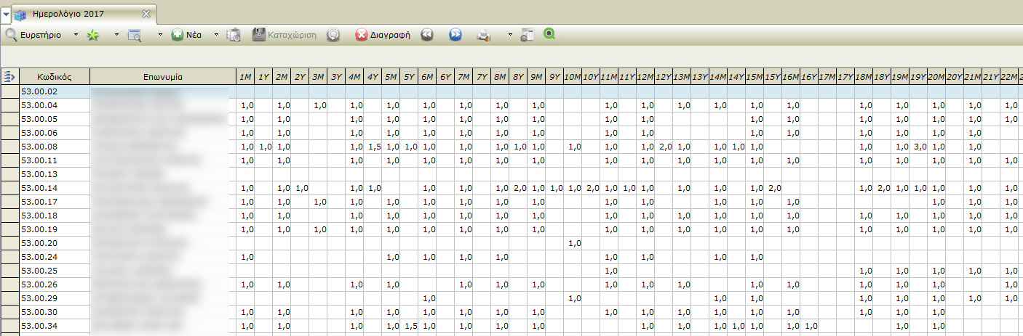Viewport: 1023px width, 336px height.
Task: Expand the printer options dropdown arrow
Action: pos(509,35)
